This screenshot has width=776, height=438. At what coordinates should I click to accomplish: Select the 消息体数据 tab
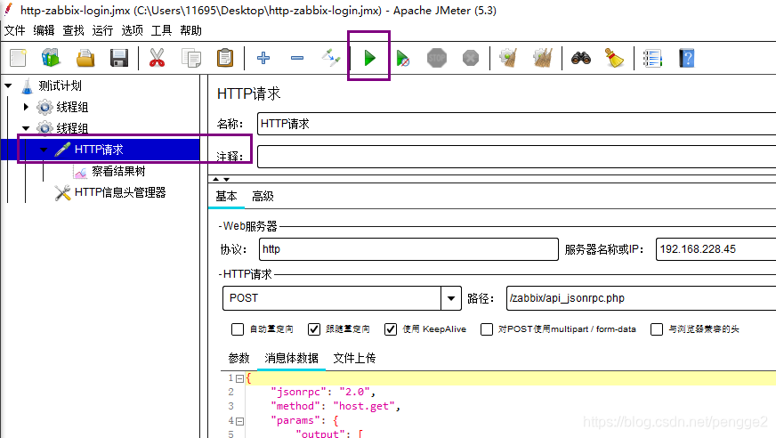291,358
